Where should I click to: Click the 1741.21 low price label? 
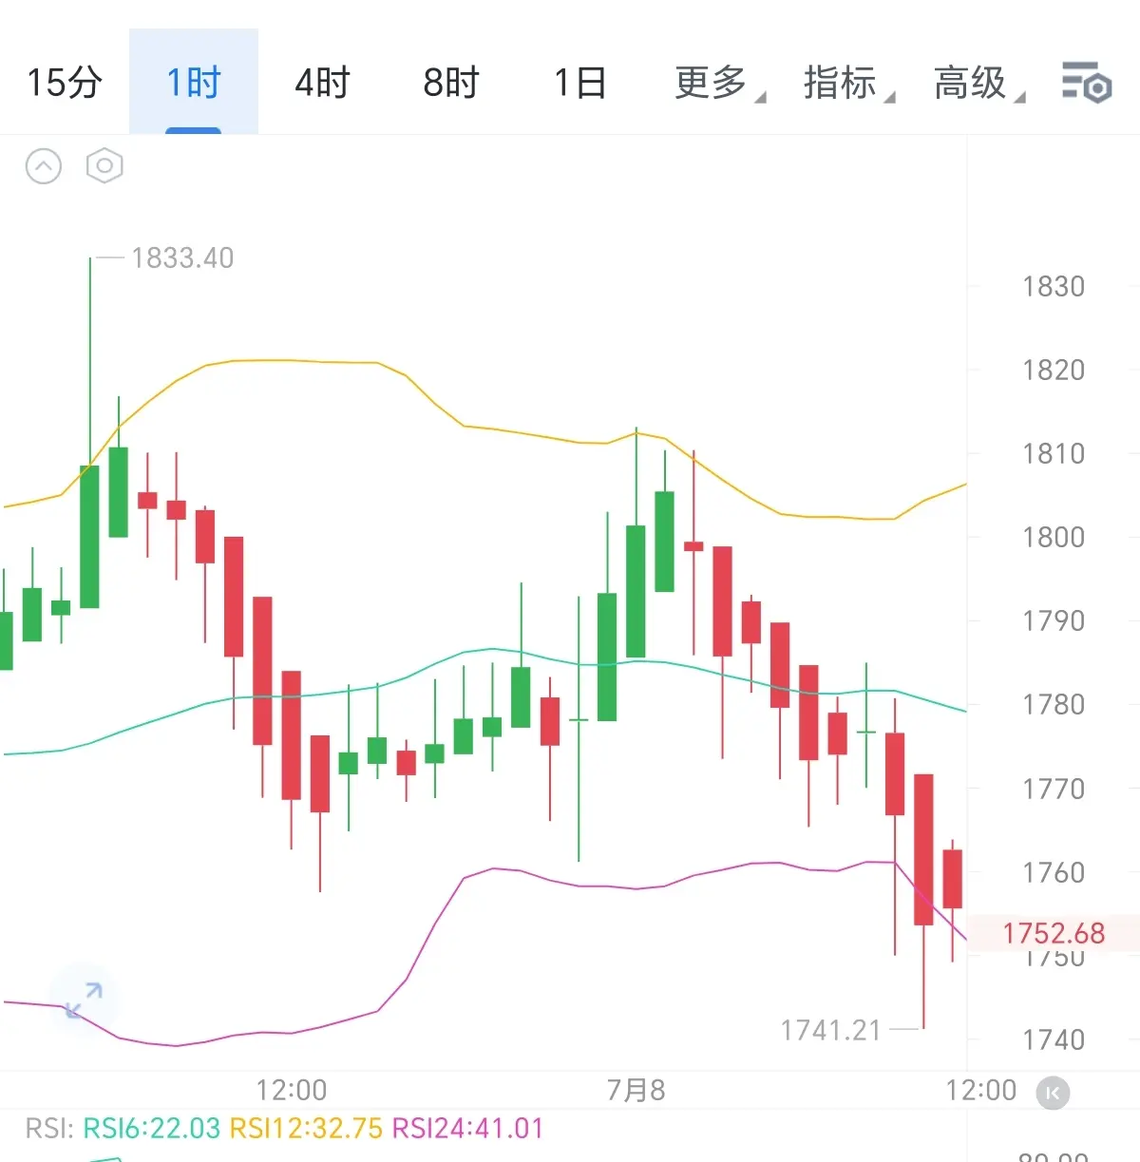831,1030
